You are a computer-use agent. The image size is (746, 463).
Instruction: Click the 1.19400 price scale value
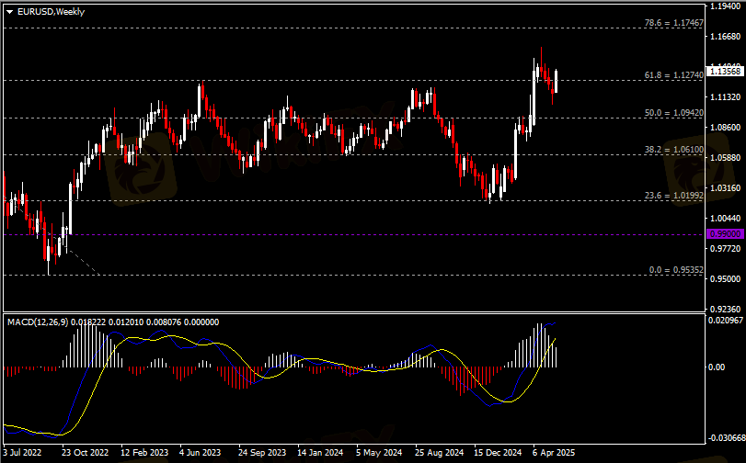tap(726, 6)
